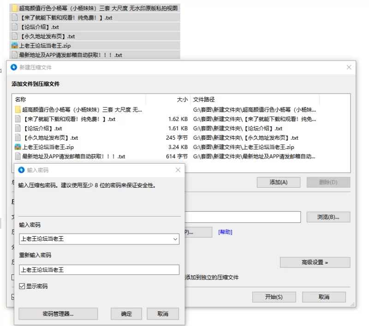Click path G:\套图\新建文件夹\【永久地址发布页】.txt
This screenshot has height=326, width=369.
point(246,137)
